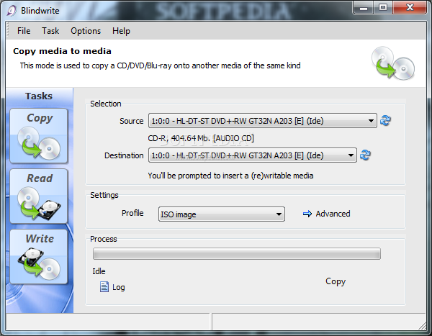The image size is (432, 336).
Task: Minimize the Blindwrite window
Action: [x=364, y=7]
